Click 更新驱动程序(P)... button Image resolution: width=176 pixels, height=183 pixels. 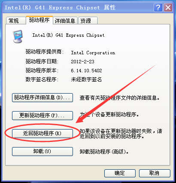click(x=42, y=115)
